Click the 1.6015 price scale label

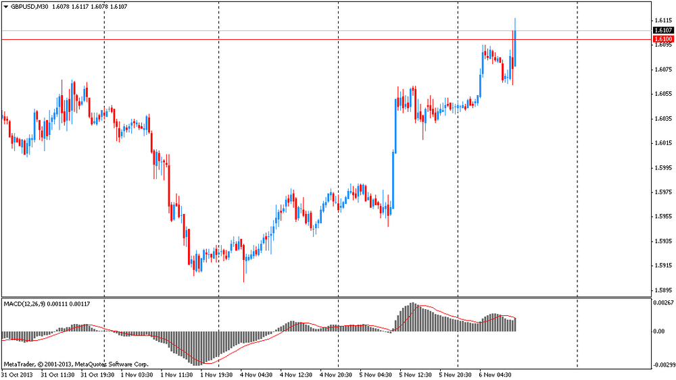663,142
